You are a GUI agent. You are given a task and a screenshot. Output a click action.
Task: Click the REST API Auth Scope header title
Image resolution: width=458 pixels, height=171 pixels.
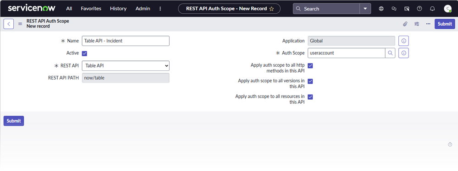48,21
